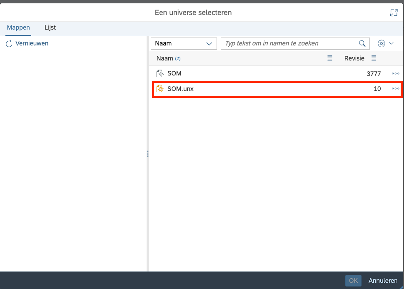The height and width of the screenshot is (289, 404).
Task: Click the Vernieuwen refresh label
Action: coord(32,43)
